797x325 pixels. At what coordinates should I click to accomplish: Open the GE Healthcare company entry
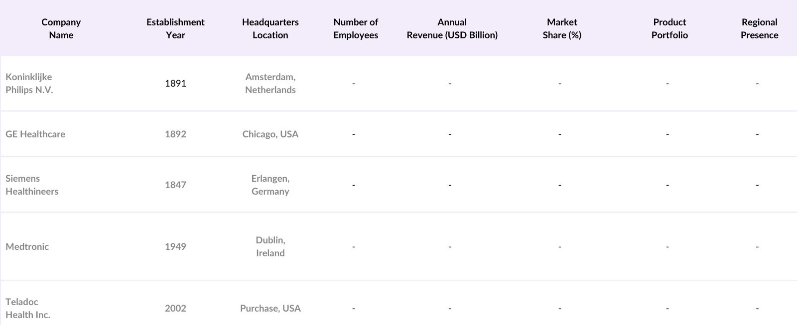[x=35, y=134]
